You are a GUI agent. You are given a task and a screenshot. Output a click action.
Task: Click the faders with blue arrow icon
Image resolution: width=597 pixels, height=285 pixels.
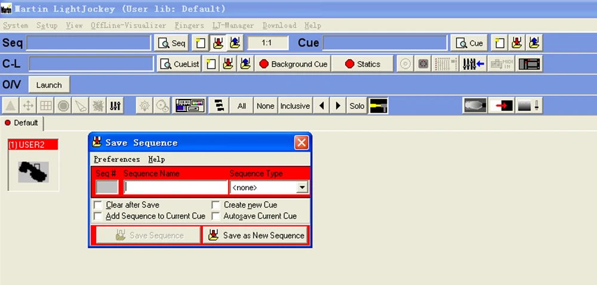473,64
